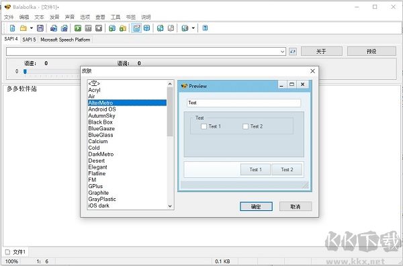Open help with the question mark icon
The image size is (403, 266).
coord(205,28)
